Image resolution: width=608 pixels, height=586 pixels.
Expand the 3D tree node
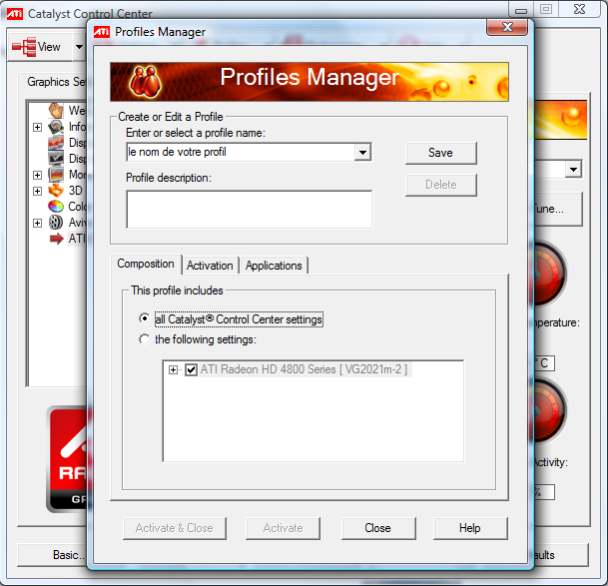[x=38, y=191]
